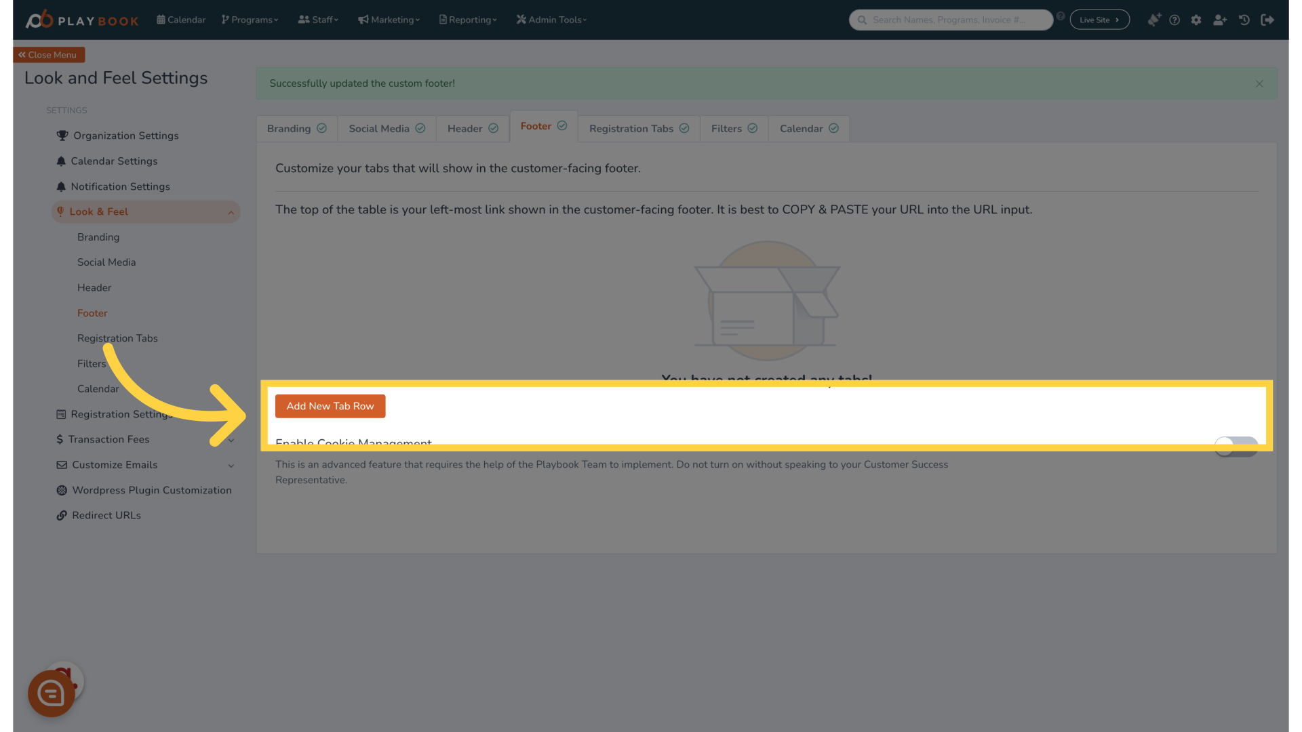
Task: Click the user profile icon
Action: (1220, 20)
